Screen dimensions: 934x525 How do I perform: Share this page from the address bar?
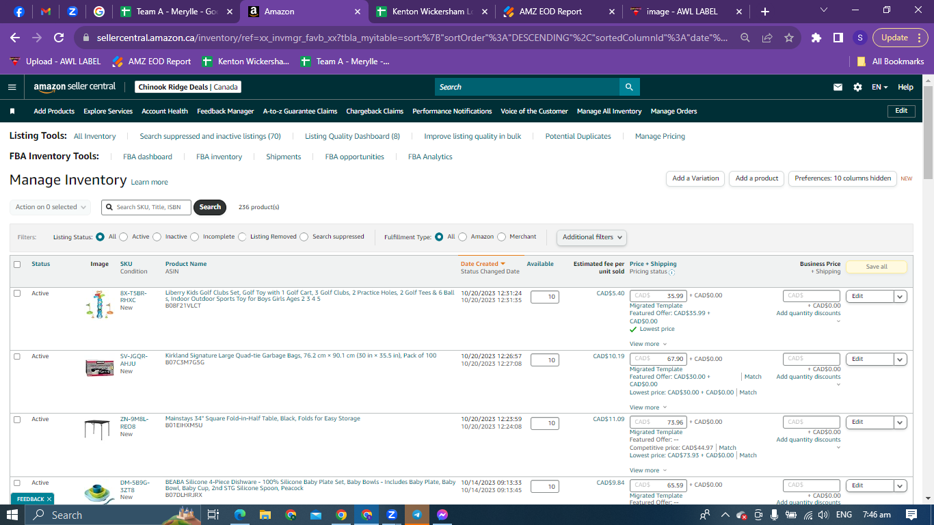click(768, 38)
